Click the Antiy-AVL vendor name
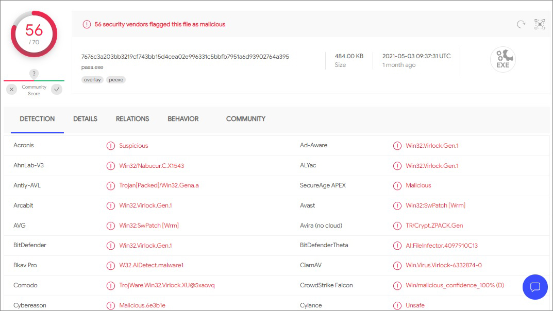Viewport: 553px width, 311px height. pos(27,185)
